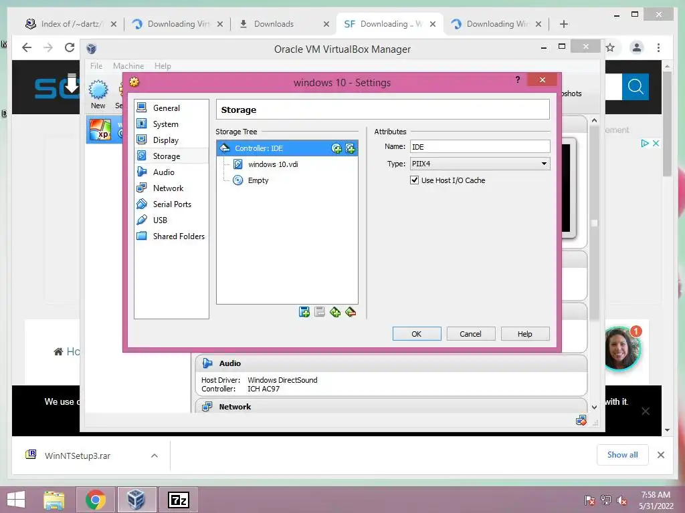
Task: Open 7-Zip from the taskbar
Action: (x=178, y=500)
